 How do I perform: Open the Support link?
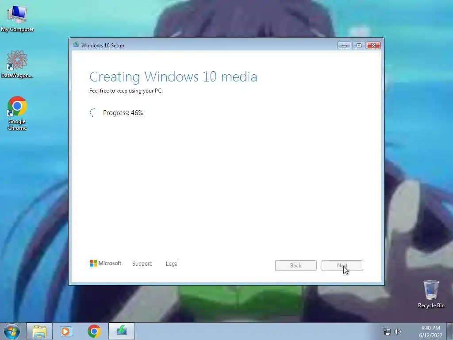(142, 264)
